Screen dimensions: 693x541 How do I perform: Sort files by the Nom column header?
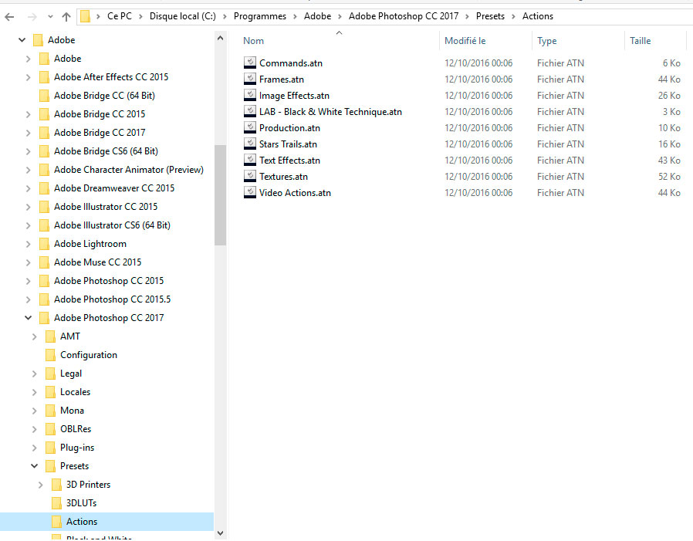pyautogui.click(x=254, y=41)
